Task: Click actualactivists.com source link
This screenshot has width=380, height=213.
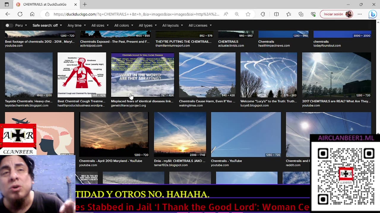Action: (231, 46)
